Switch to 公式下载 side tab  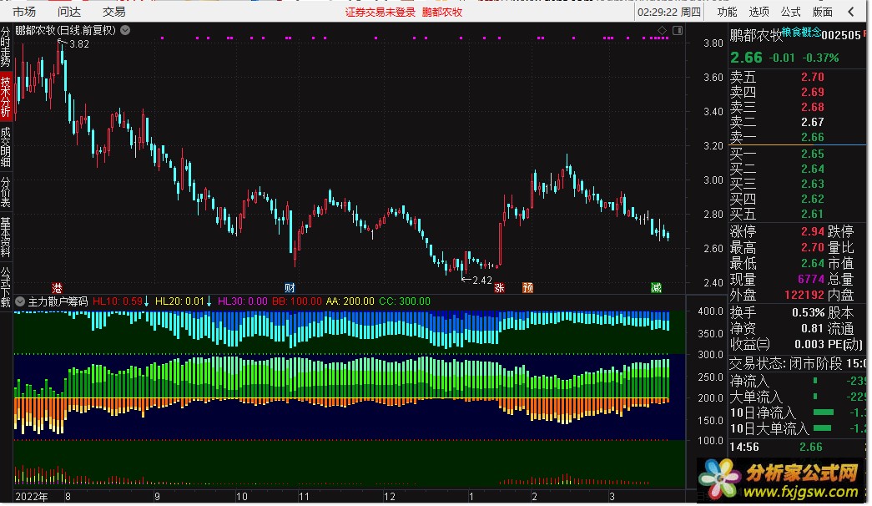point(6,286)
